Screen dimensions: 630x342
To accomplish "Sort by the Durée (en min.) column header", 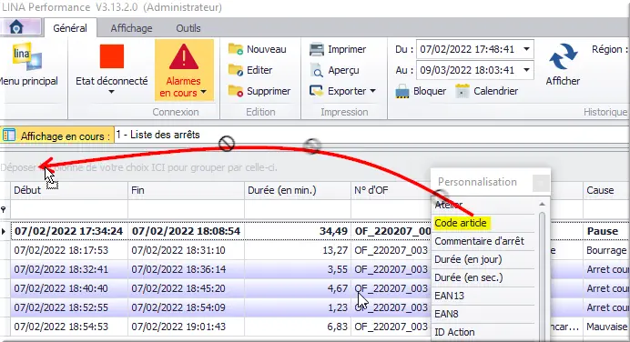I will click(298, 190).
